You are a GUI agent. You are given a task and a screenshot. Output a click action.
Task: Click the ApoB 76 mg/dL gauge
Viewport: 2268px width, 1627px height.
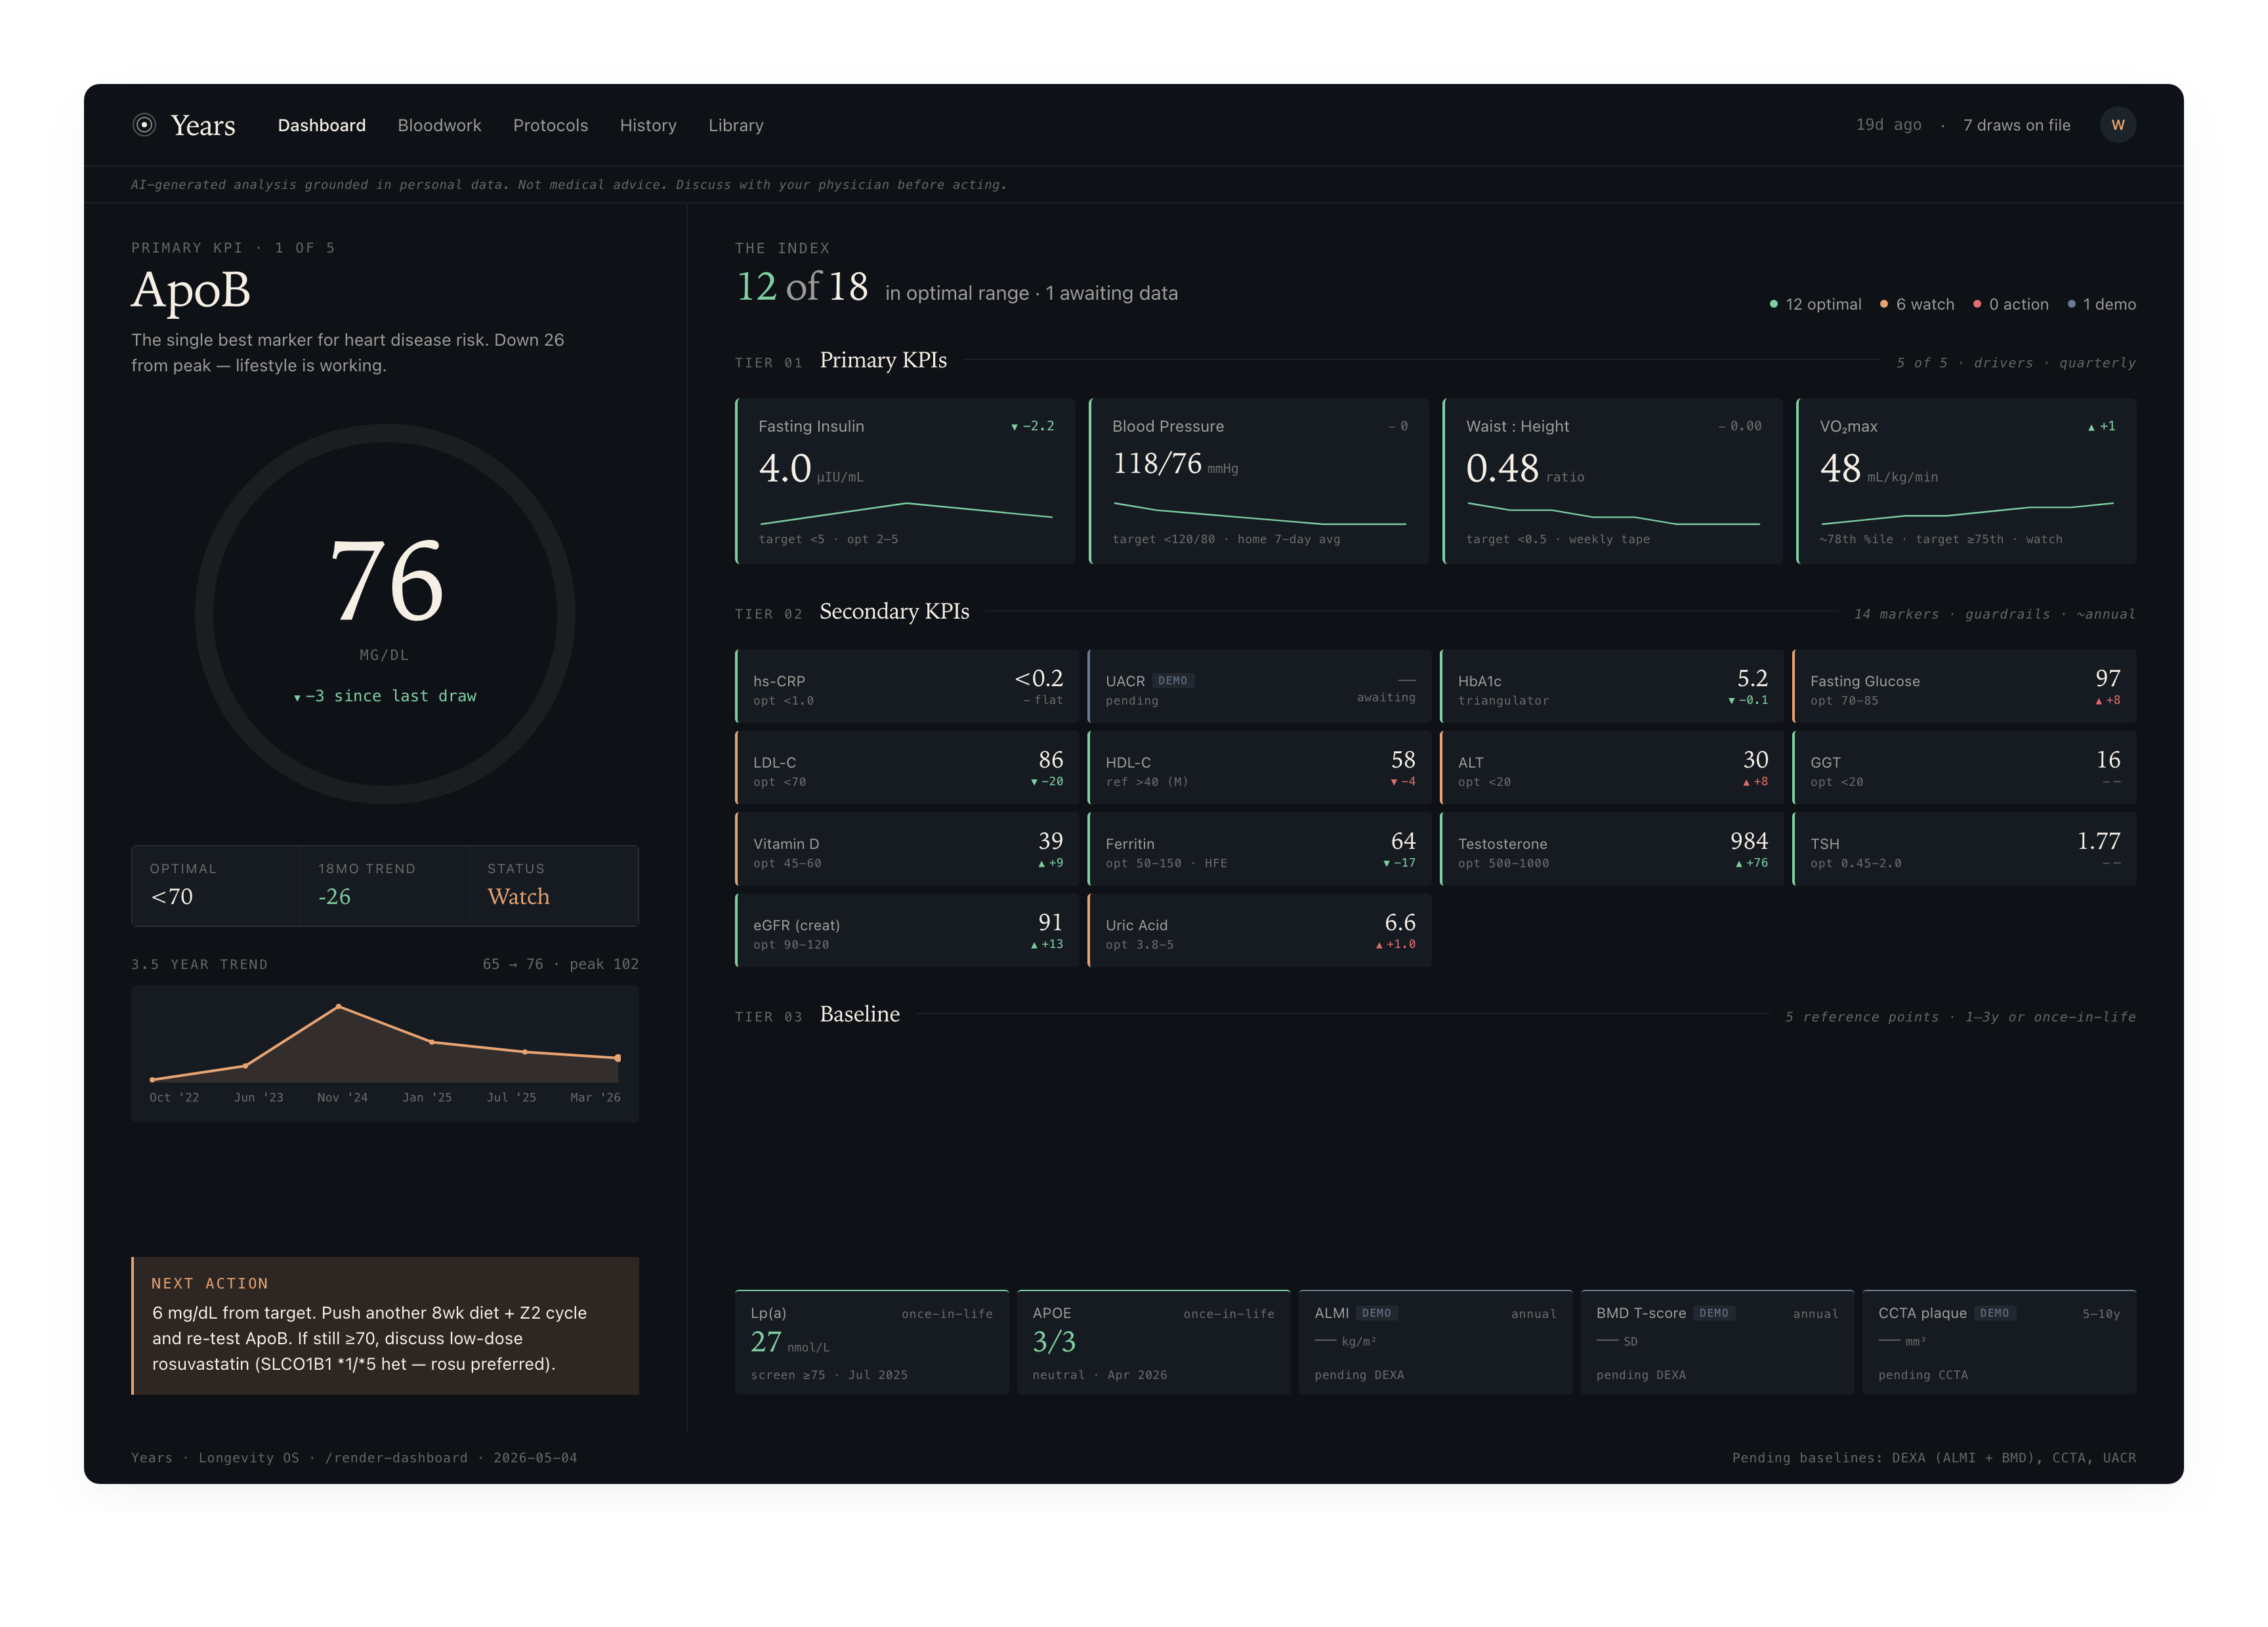[x=385, y=613]
